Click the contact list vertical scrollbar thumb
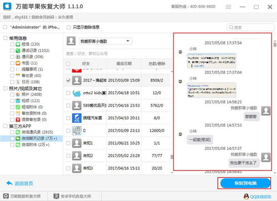The image size is (277, 201). pos(172,157)
